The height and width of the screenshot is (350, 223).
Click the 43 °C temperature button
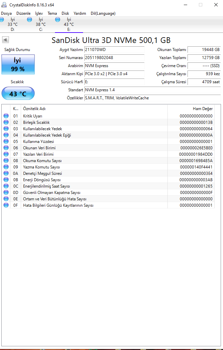click(18, 94)
